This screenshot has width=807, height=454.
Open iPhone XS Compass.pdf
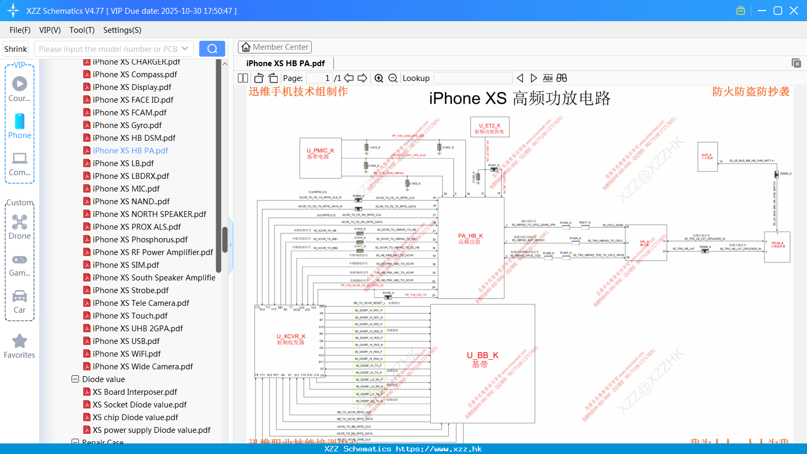click(135, 74)
